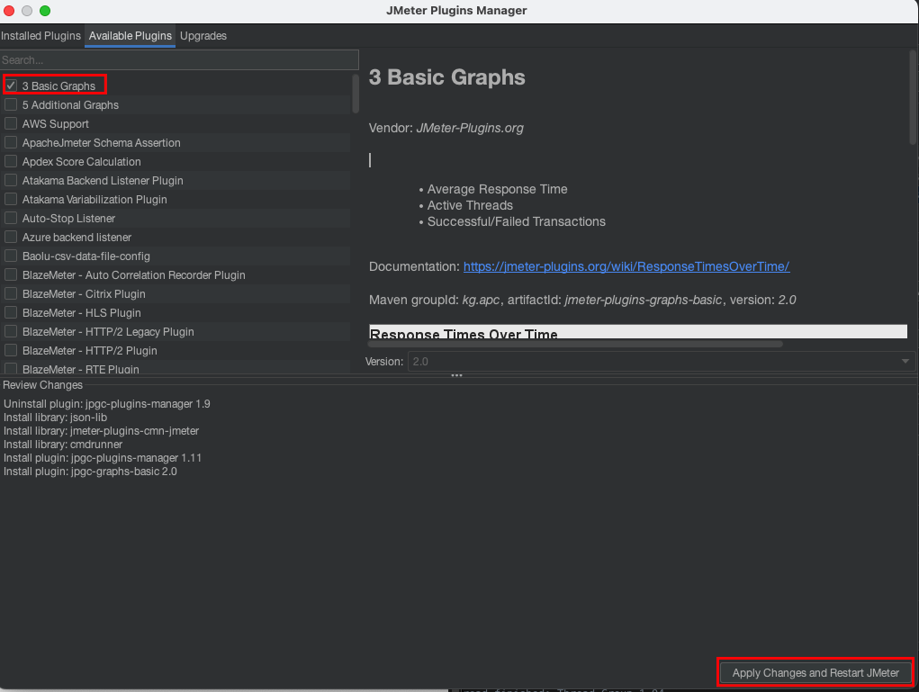Click 'Install plugin: jpgc-graphs-basic 2.0' line

pyautogui.click(x=90, y=472)
